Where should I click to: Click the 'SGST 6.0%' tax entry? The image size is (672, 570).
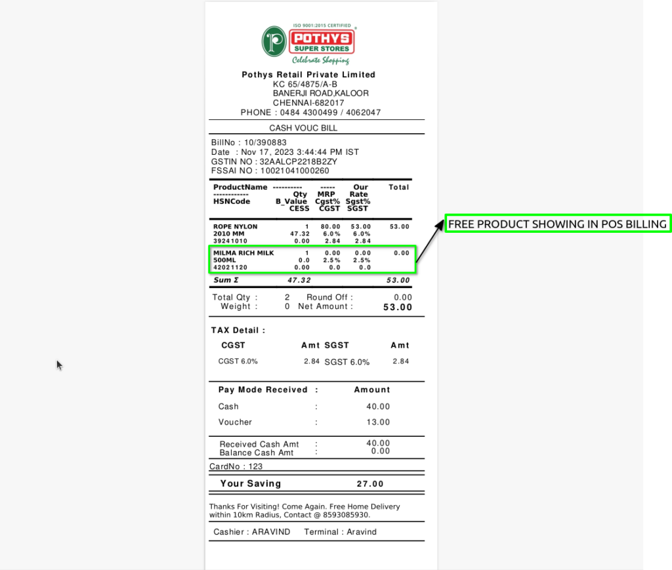(346, 362)
